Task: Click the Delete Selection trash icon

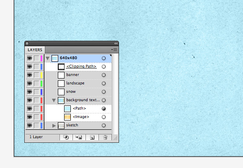Action: click(105, 137)
